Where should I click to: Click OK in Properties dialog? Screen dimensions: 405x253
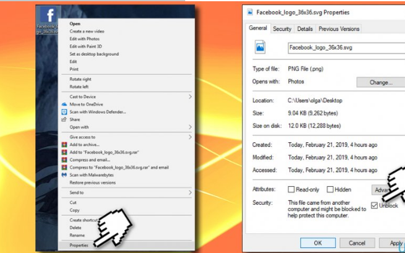318,243
